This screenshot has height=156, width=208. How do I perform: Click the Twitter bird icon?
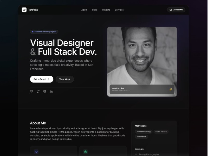coord(38,91)
